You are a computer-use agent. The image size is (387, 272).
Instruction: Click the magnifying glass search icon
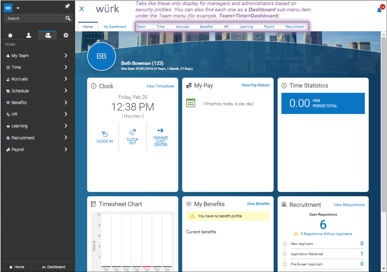(x=68, y=18)
